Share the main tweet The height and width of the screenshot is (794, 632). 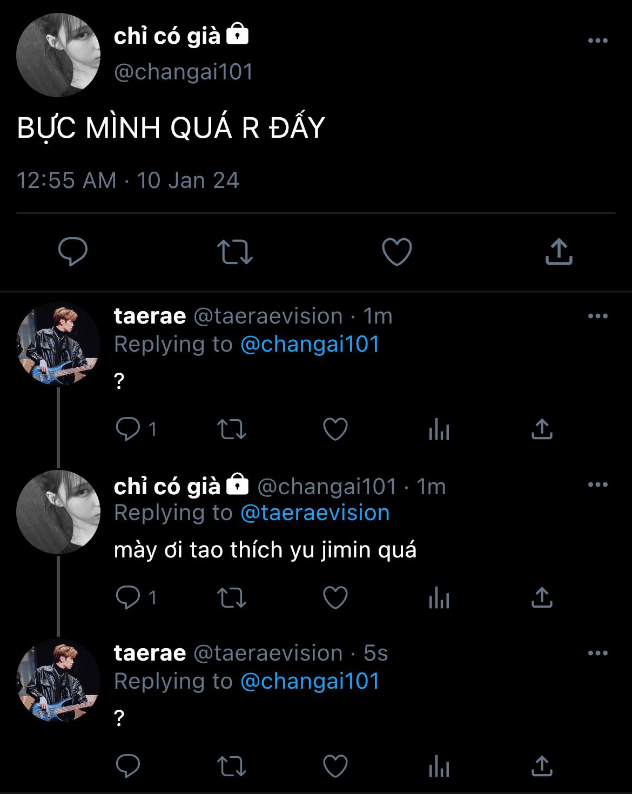[559, 252]
